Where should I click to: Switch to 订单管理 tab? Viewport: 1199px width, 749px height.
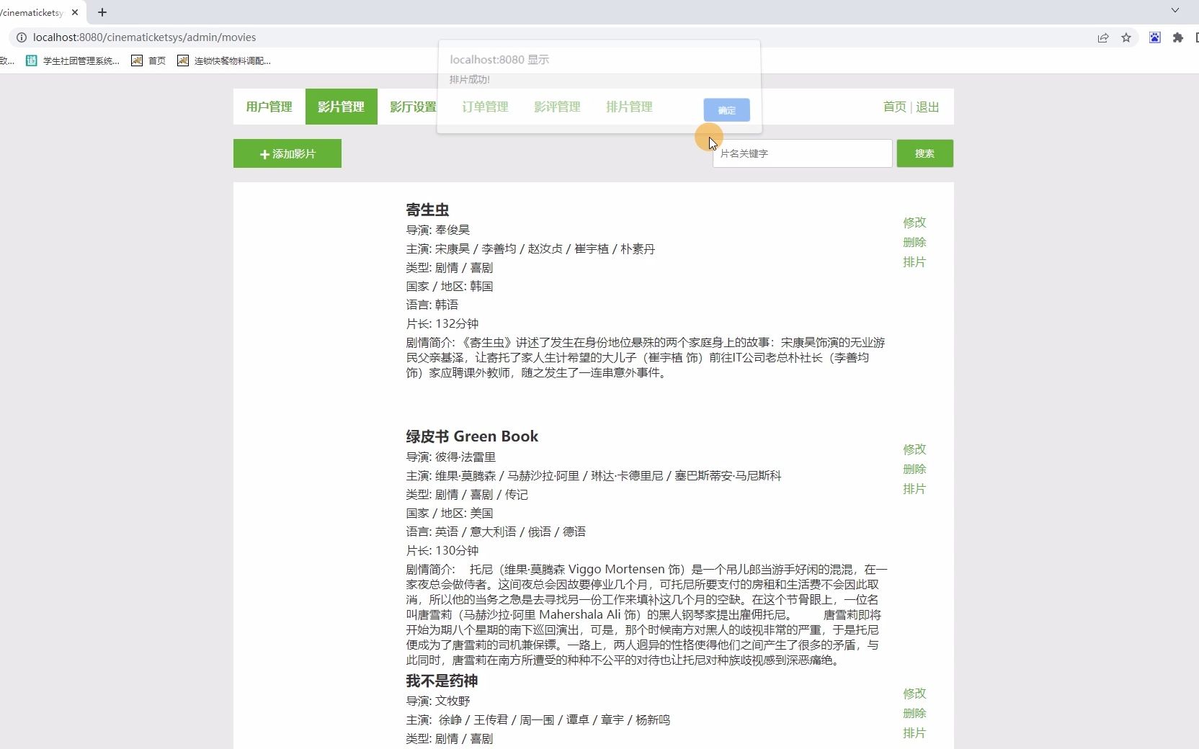[x=485, y=107]
